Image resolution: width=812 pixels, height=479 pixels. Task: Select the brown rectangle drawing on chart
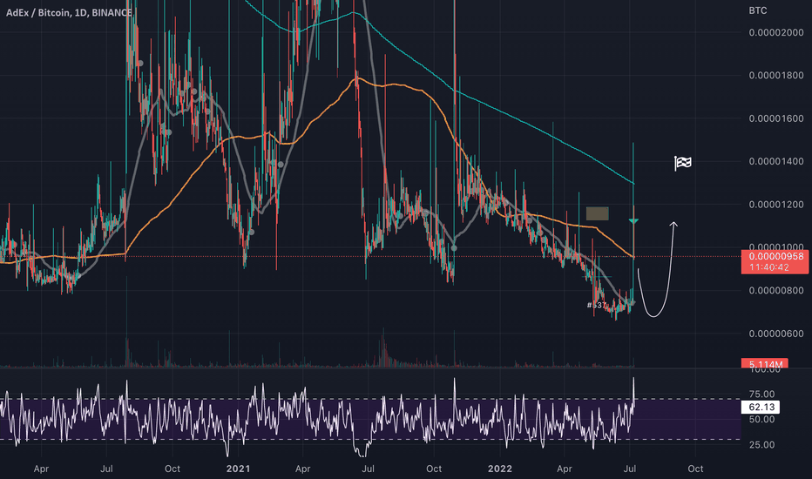597,213
